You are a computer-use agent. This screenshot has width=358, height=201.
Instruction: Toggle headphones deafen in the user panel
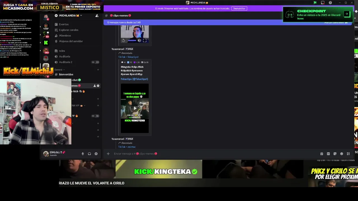[x=89, y=154]
